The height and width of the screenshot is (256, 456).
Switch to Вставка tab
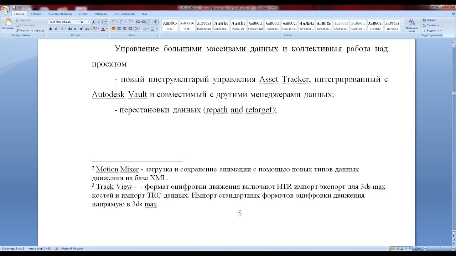click(x=36, y=14)
